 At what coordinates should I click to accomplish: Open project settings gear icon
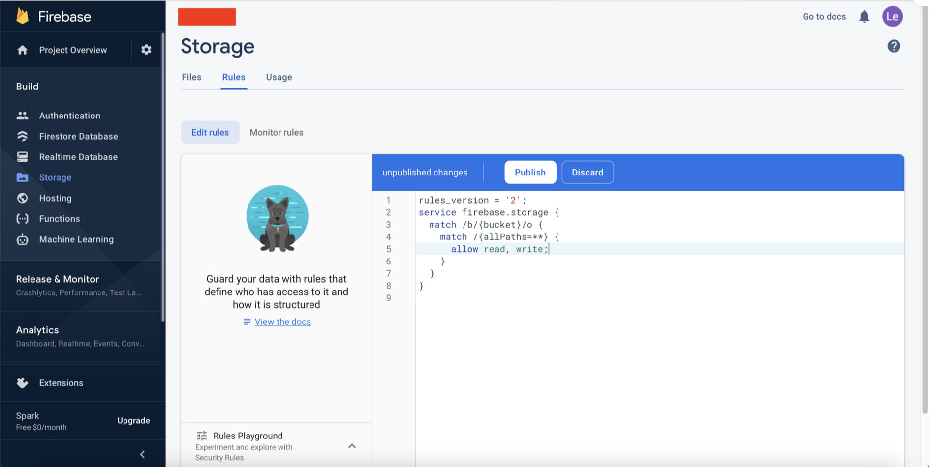click(146, 50)
